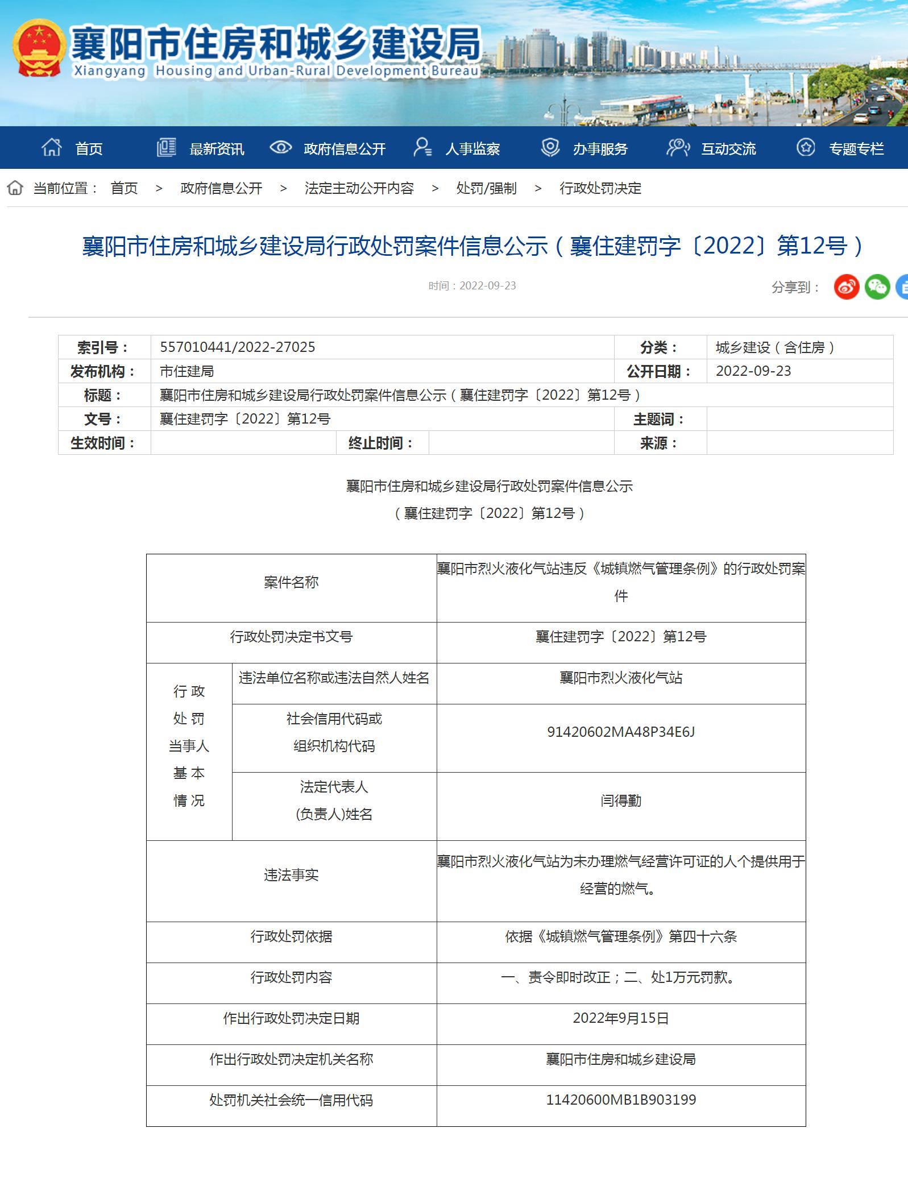Select the 公开日期 value 2022-09-23
The width and height of the screenshot is (908, 1178).
(753, 371)
